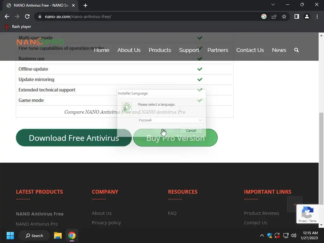Click the Offline update row text
This screenshot has height=243, width=324.
coord(33,69)
